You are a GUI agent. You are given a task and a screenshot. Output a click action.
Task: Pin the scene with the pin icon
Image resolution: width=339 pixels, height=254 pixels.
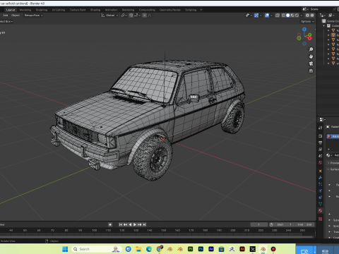click(x=334, y=9)
